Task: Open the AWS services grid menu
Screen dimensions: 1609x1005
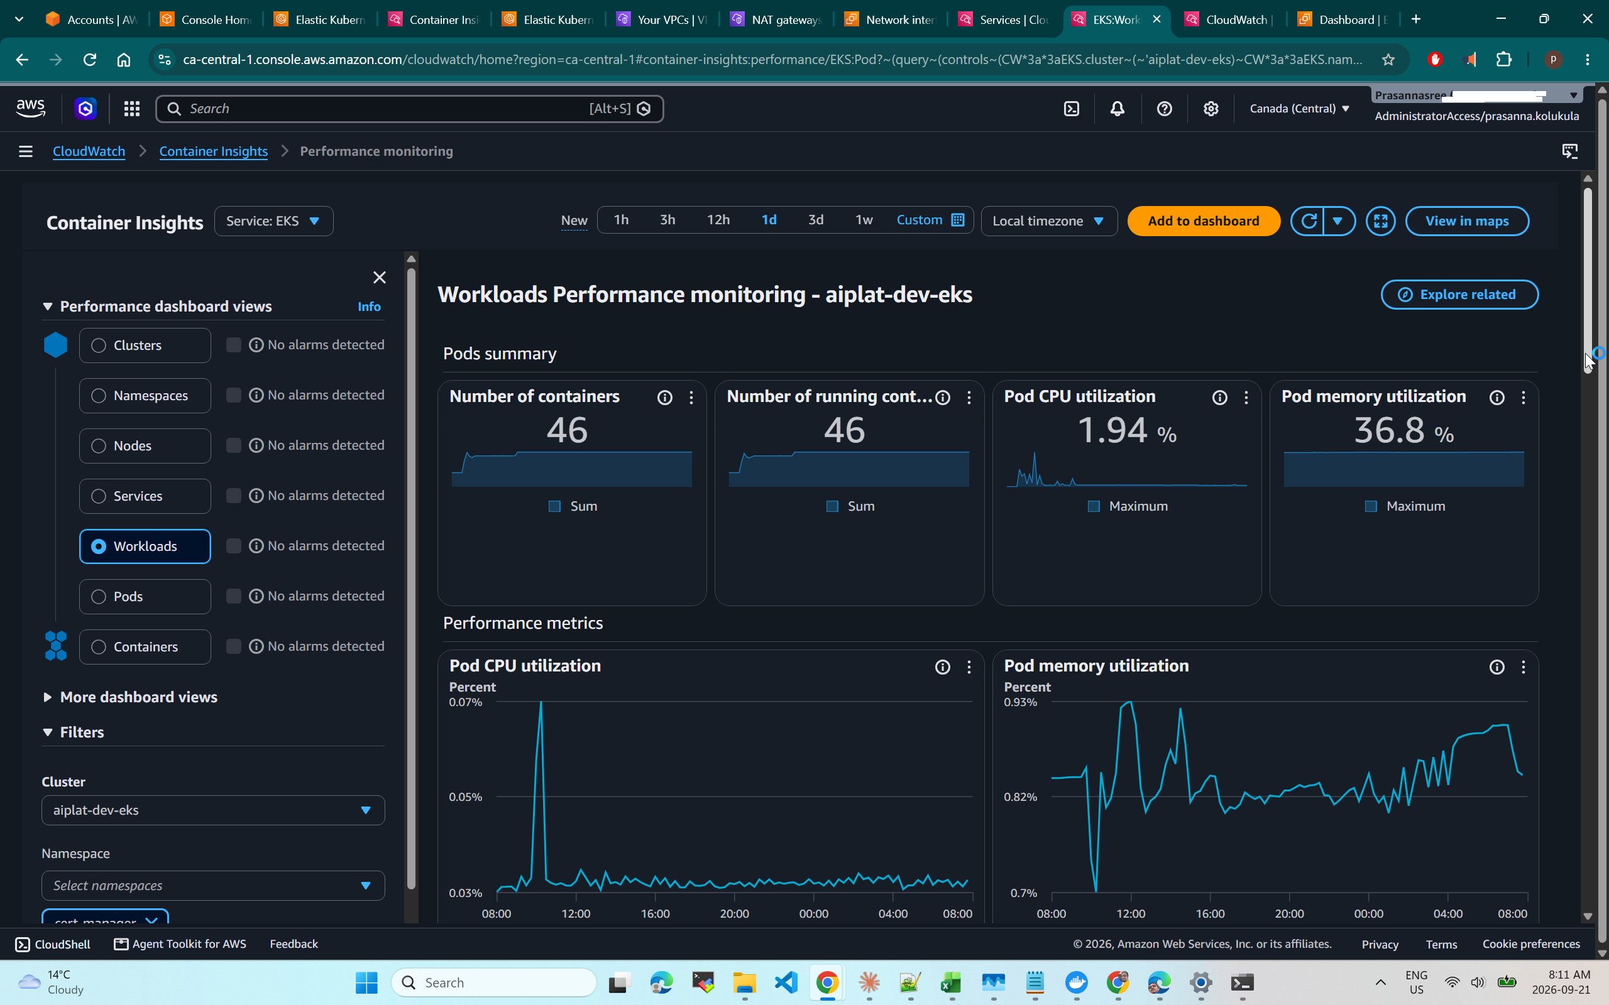Action: click(131, 108)
